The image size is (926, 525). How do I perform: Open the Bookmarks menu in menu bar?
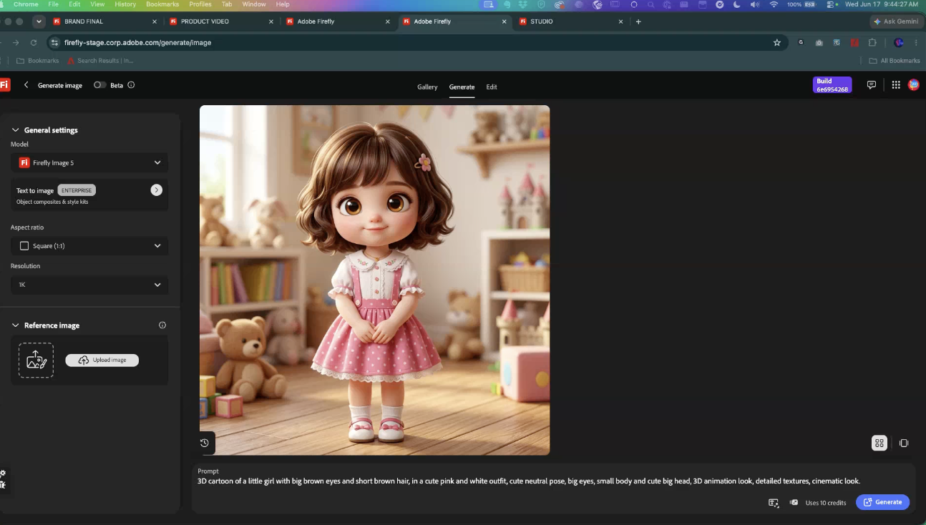click(x=162, y=4)
